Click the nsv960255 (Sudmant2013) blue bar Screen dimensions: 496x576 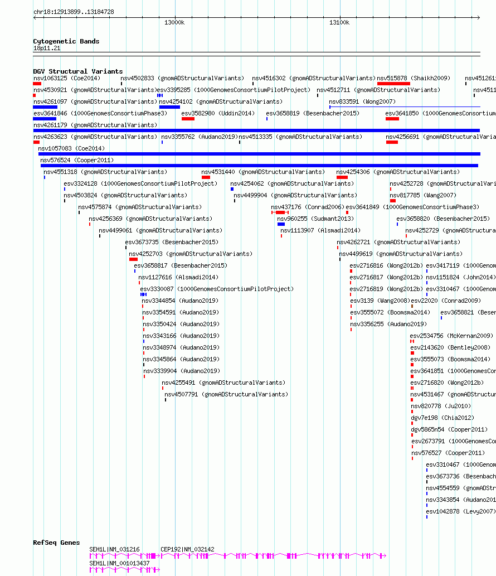click(281, 224)
